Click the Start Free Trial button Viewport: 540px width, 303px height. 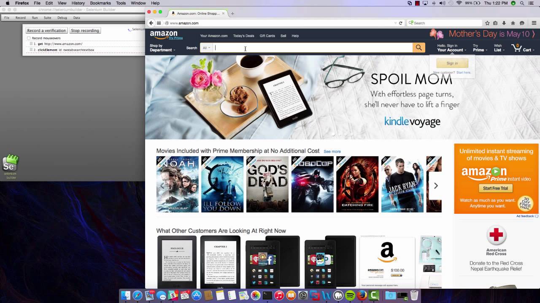[x=495, y=188]
